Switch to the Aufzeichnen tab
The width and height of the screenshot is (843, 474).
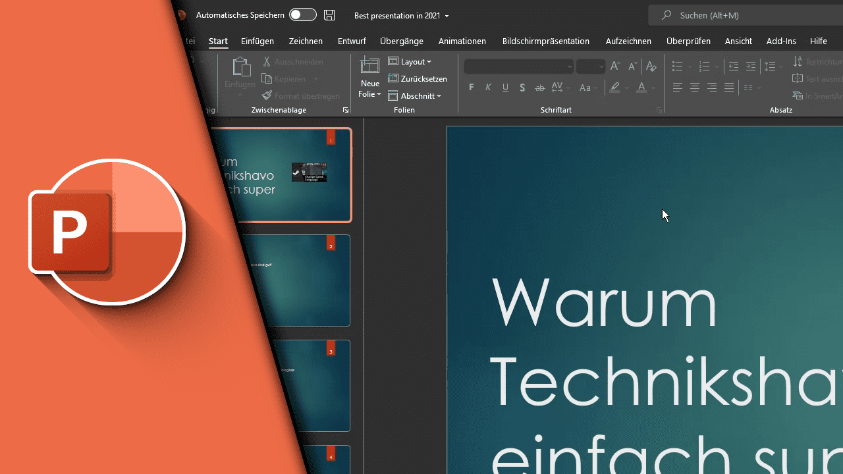pyautogui.click(x=628, y=41)
